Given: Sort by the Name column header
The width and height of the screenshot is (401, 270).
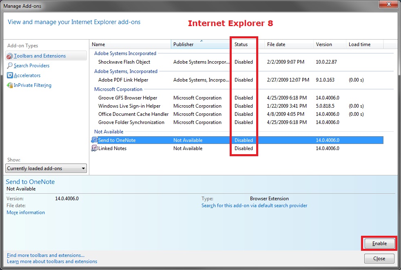Looking at the screenshot, I should 130,44.
